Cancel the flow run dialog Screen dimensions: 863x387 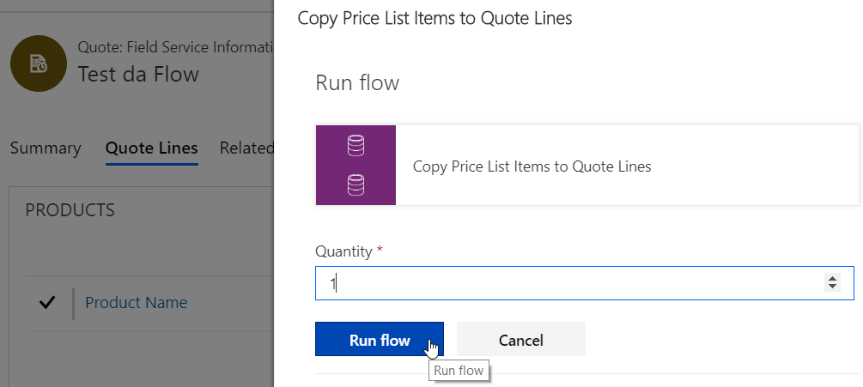(x=520, y=340)
